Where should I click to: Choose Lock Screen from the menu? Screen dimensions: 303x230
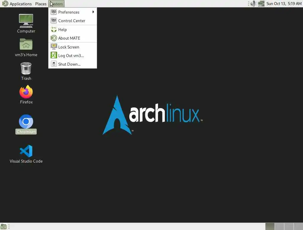72,47
